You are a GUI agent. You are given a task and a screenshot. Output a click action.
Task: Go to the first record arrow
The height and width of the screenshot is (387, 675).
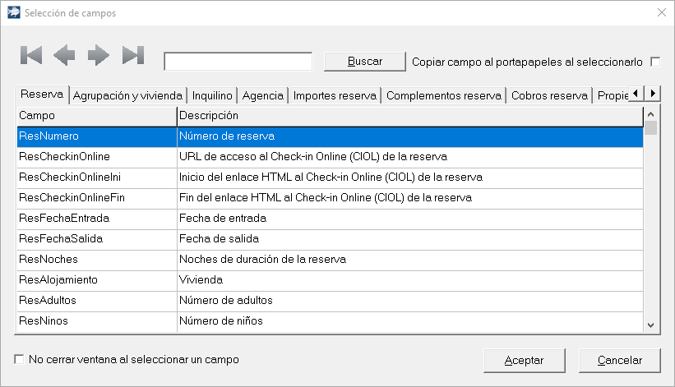[x=31, y=55]
